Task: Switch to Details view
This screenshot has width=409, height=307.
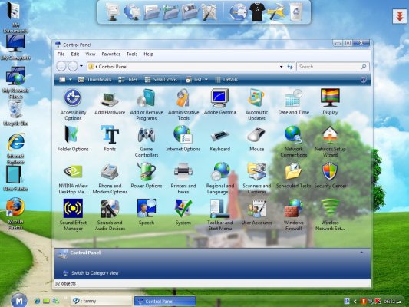Action: pyautogui.click(x=226, y=80)
